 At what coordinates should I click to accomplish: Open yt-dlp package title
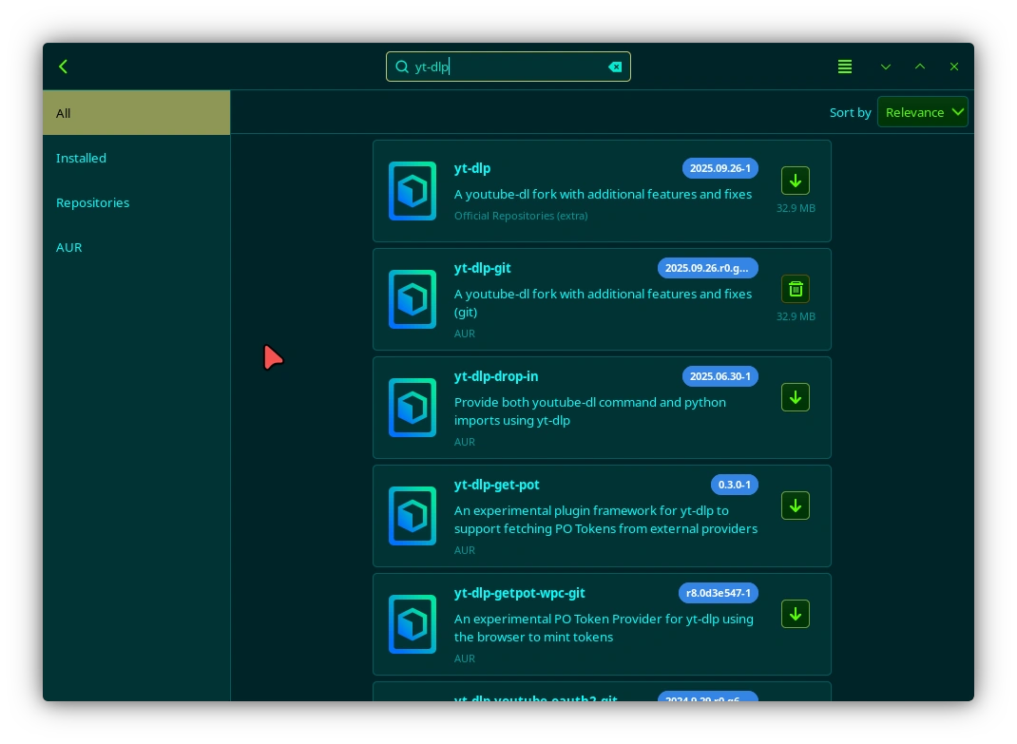(472, 168)
